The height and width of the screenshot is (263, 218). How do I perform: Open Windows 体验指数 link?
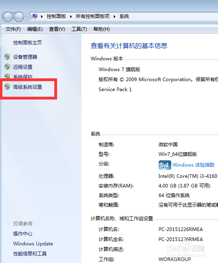click(x=194, y=165)
